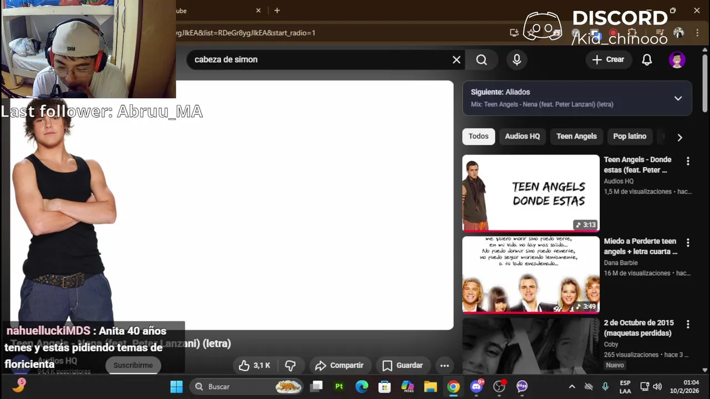Click the system tray microphone icon

pyautogui.click(x=605, y=386)
